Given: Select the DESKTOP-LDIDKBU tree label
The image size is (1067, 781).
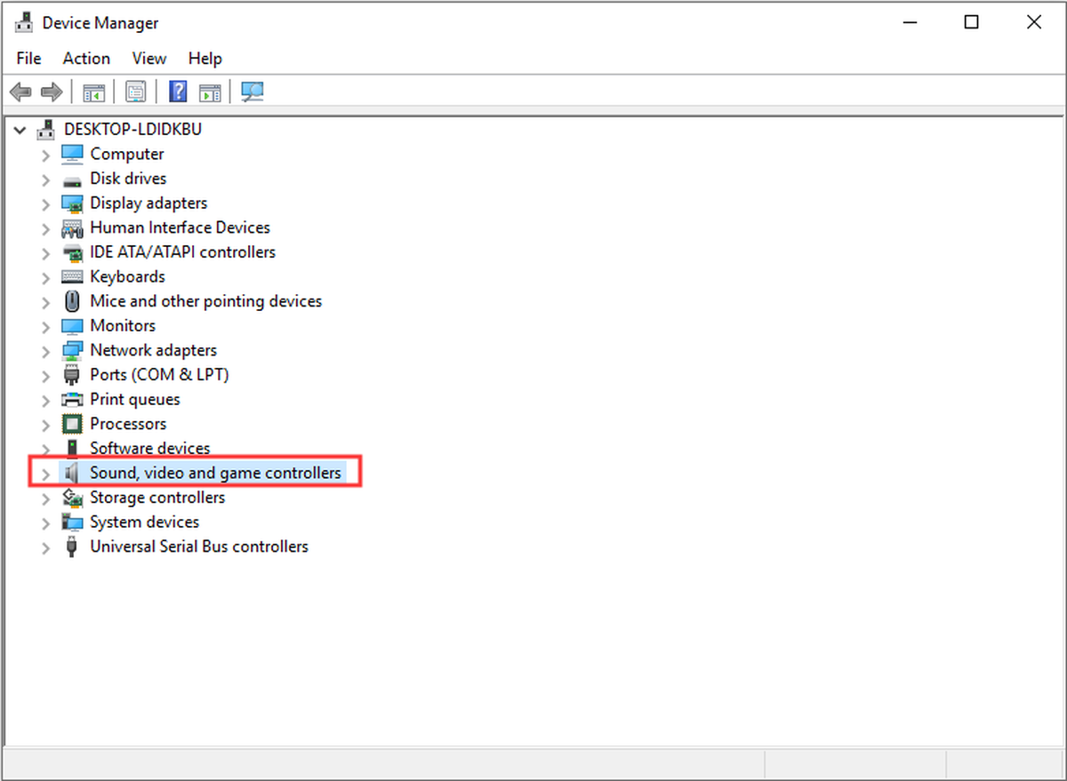Looking at the screenshot, I should [132, 130].
